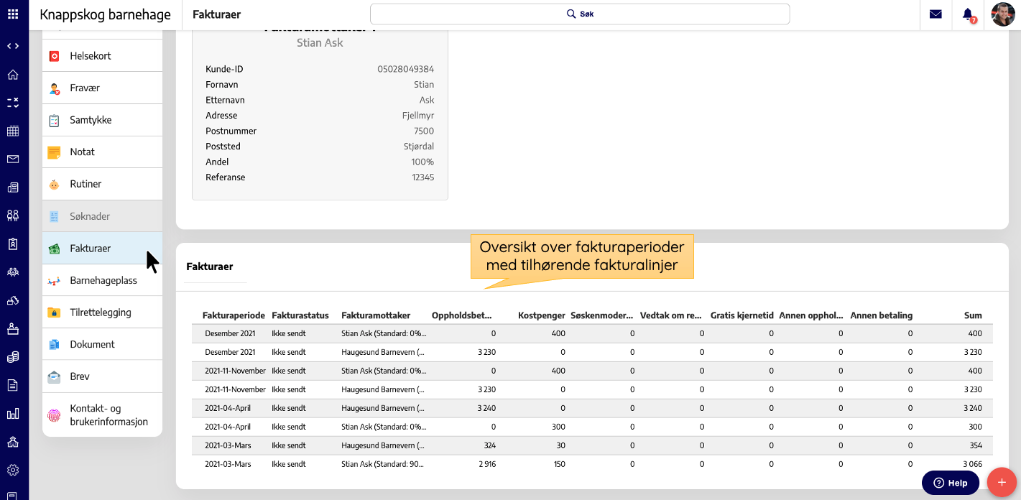Open the birthday cake icon in left rail
Image resolution: width=1021 pixels, height=500 pixels.
pyautogui.click(x=13, y=328)
